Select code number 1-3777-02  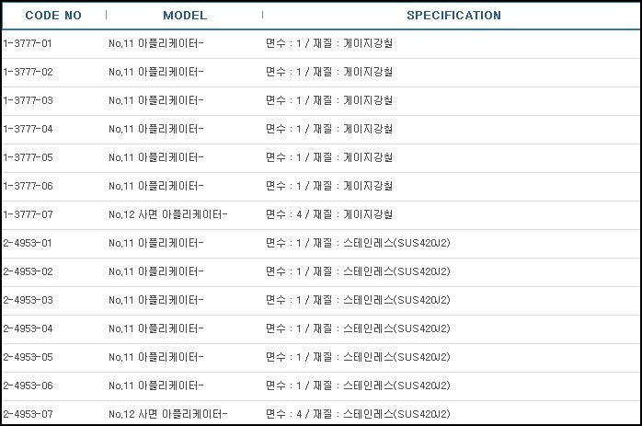[x=28, y=72]
